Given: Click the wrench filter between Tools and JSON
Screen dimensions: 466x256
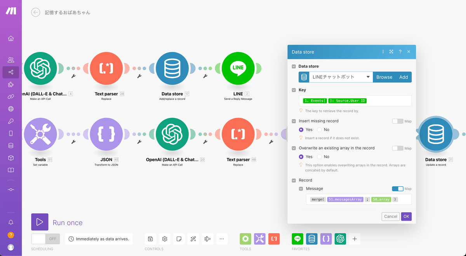Looking at the screenshot, I should pos(73,142).
